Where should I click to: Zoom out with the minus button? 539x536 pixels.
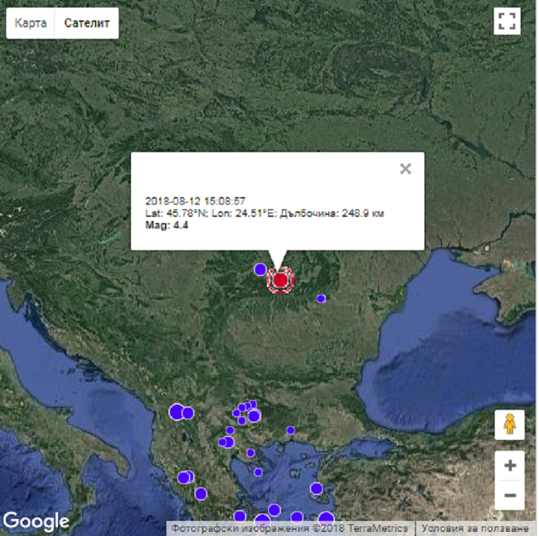[509, 494]
